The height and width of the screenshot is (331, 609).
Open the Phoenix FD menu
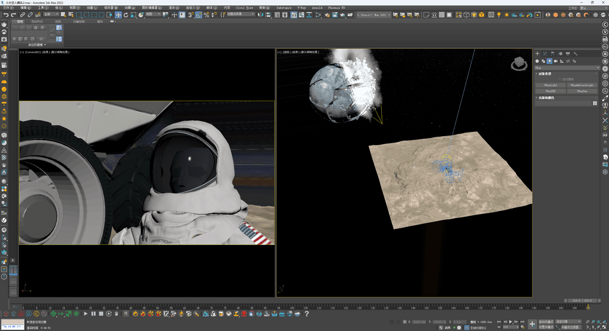(x=337, y=8)
